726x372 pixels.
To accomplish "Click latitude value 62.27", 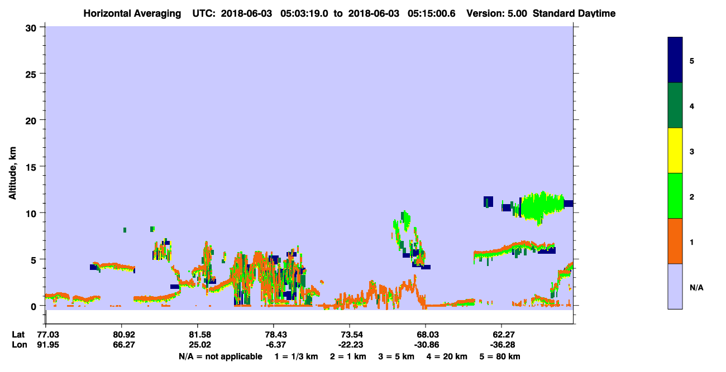I will point(503,335).
